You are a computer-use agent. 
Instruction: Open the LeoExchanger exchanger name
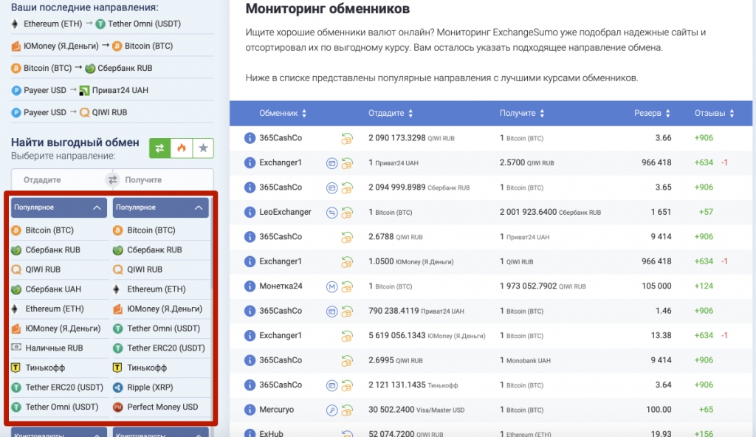point(285,213)
